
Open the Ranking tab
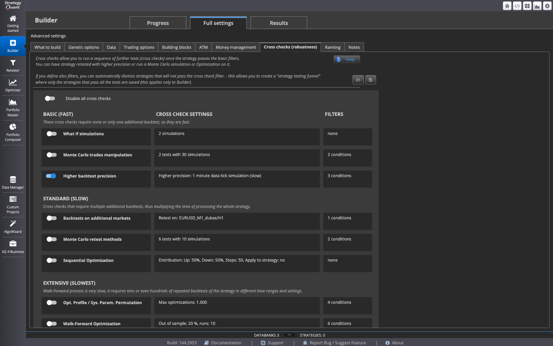332,47
